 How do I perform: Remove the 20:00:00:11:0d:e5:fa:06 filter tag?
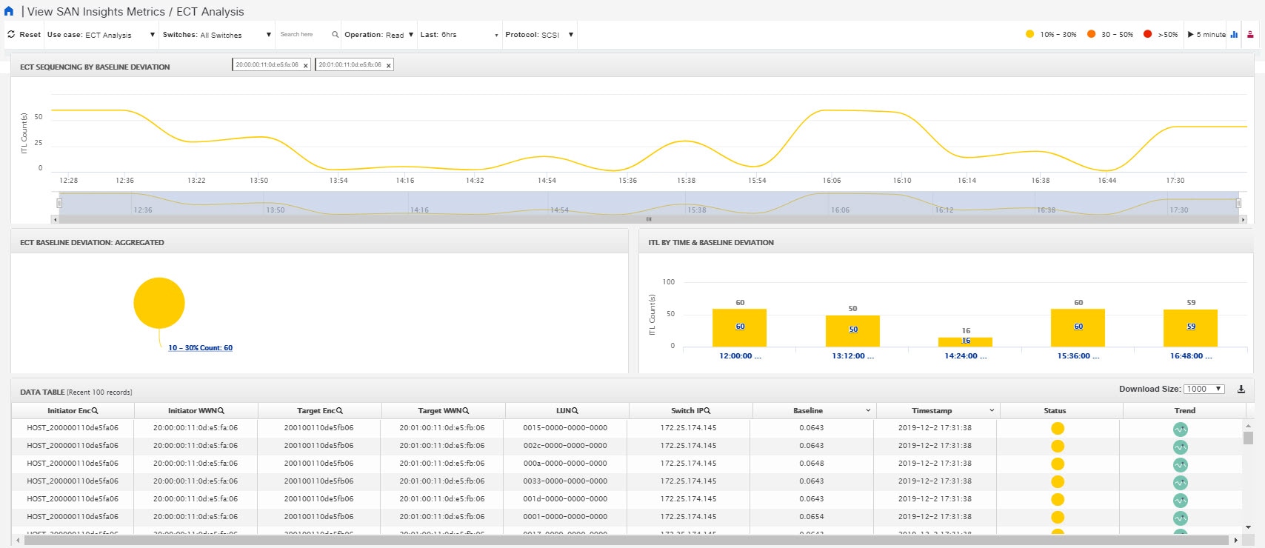[x=305, y=66]
